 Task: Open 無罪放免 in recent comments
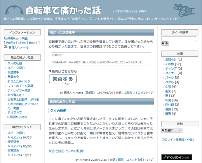[13, 151]
